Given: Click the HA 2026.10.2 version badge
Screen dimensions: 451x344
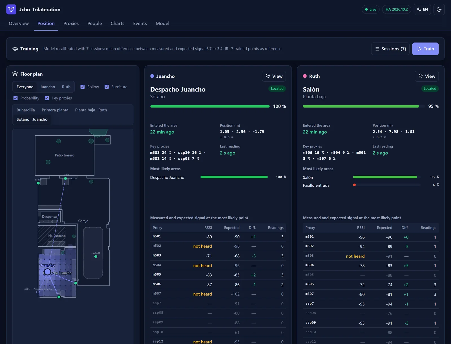Looking at the screenshot, I should click(x=397, y=9).
